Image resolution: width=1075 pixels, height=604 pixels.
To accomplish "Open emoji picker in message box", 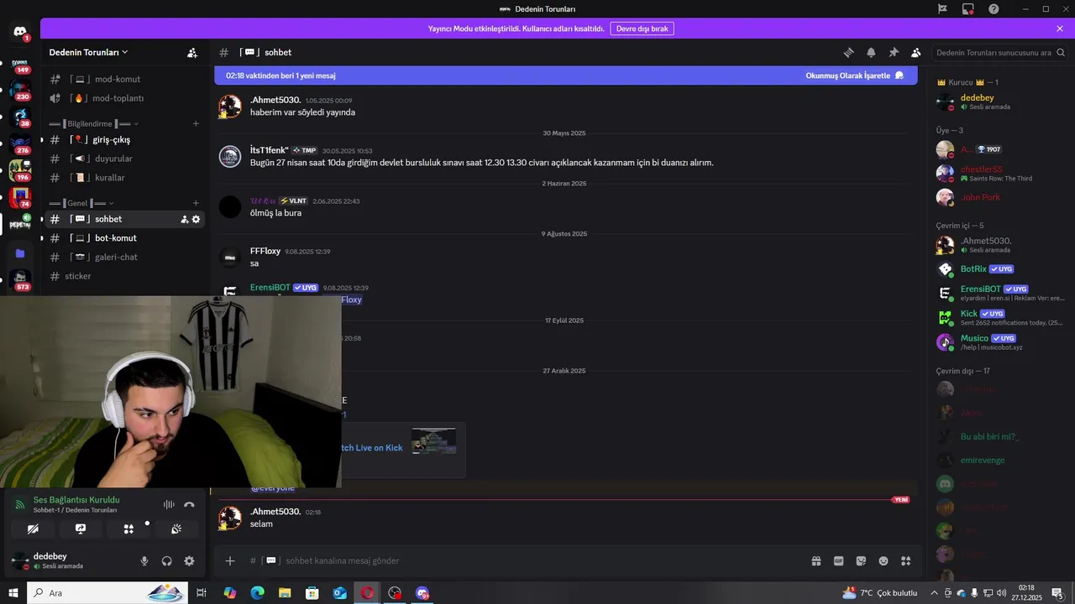I will point(884,560).
